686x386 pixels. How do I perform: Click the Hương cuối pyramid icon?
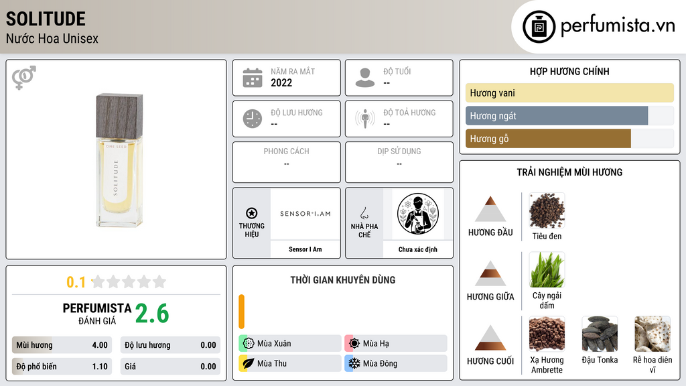click(490, 338)
